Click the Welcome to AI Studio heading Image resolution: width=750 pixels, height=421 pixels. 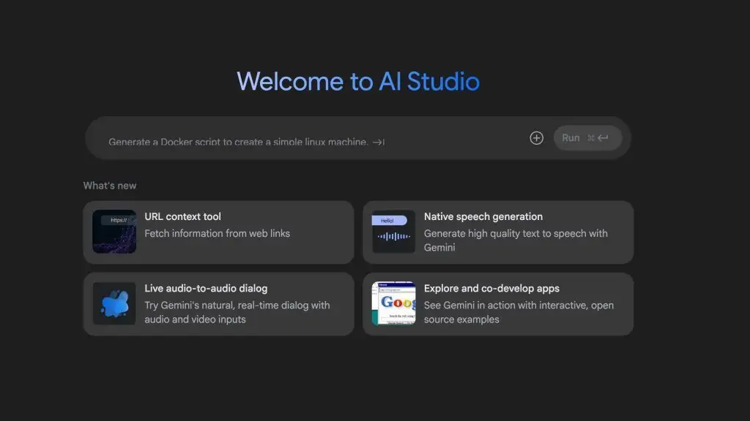[358, 81]
